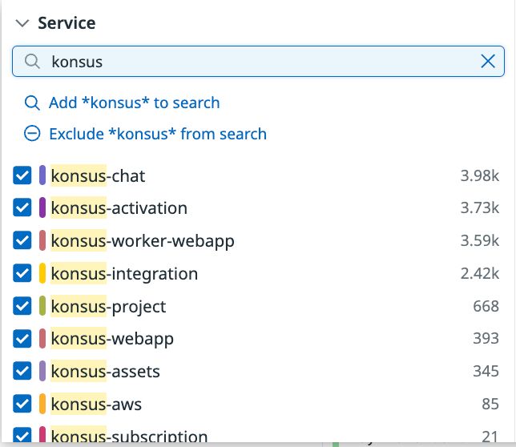This screenshot has width=516, height=447.
Task: Click the 393 count for konsus-webapp
Action: pyautogui.click(x=486, y=339)
